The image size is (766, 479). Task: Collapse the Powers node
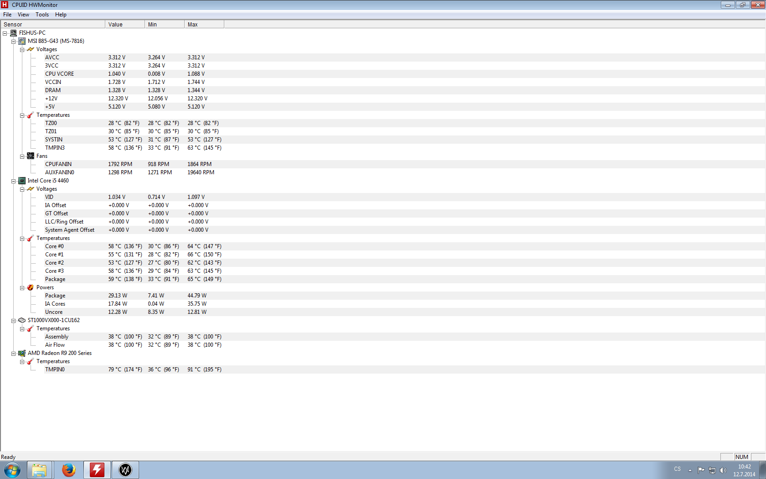click(x=22, y=288)
